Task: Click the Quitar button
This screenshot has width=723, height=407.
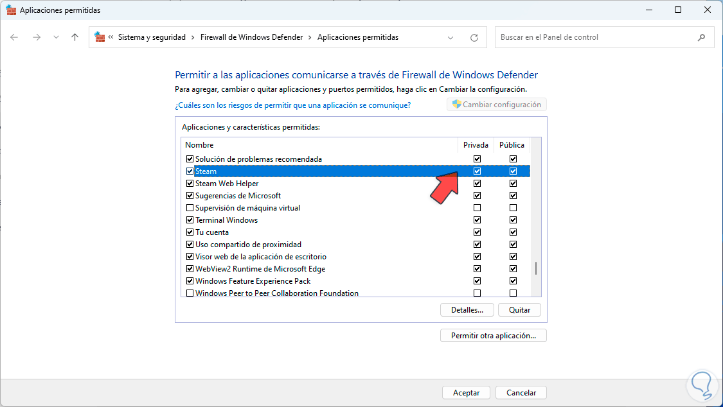Action: (x=520, y=310)
